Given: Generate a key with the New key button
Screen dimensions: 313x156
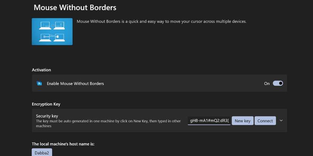Looking at the screenshot, I should coord(242,121).
